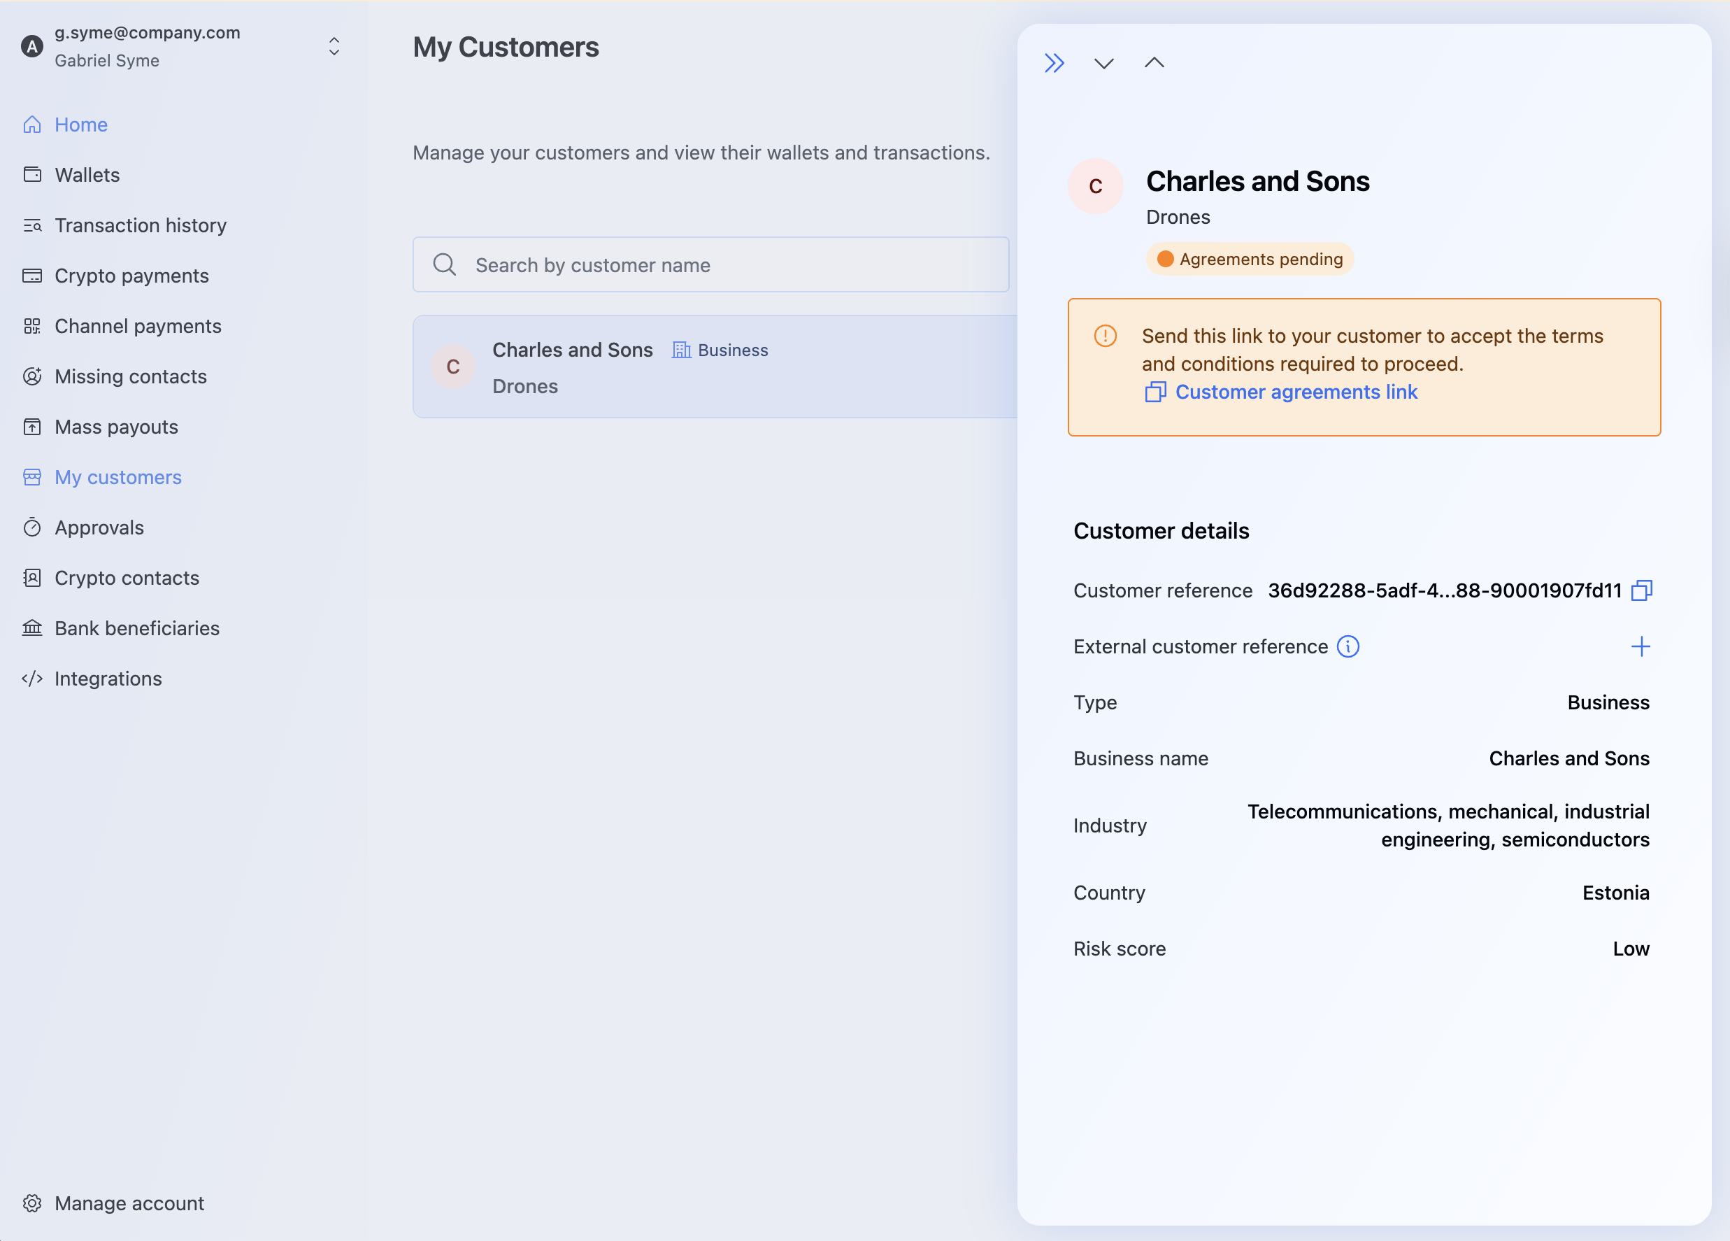Viewport: 1730px width, 1241px height.
Task: Open Manage account settings
Action: tap(129, 1203)
